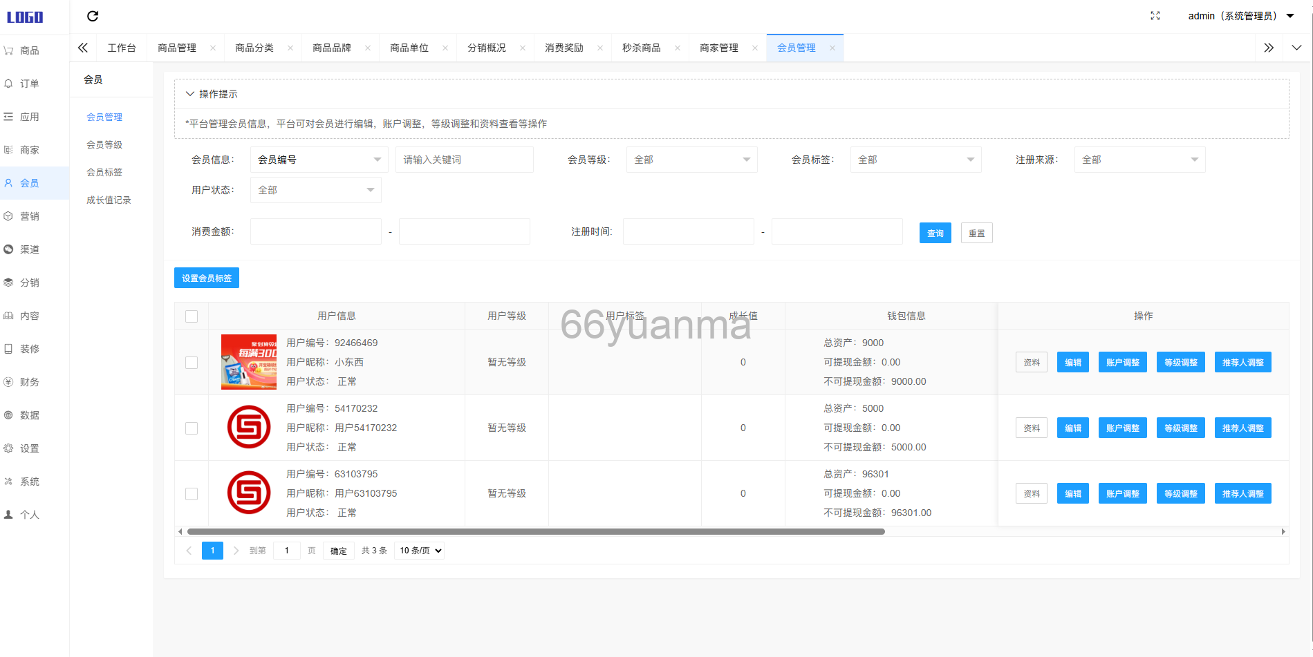This screenshot has width=1313, height=657.
Task: Toggle the select-all checkbox in table header
Action: pos(192,316)
